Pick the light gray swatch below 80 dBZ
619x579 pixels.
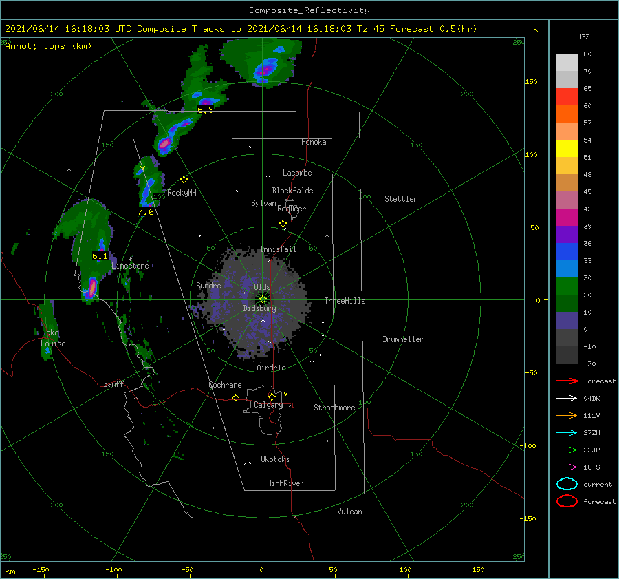click(567, 63)
